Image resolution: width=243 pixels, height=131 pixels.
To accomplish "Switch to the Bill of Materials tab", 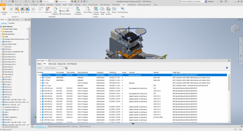I will 72,64.
